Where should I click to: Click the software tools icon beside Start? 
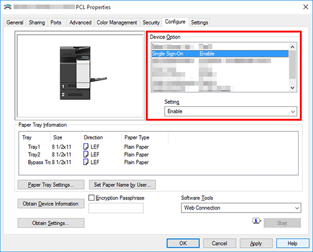point(257,221)
